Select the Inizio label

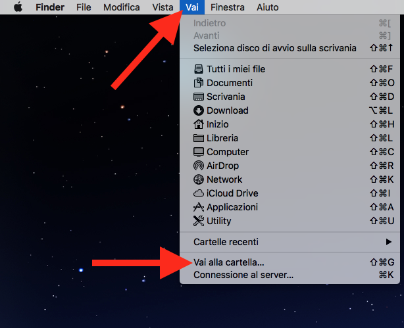click(217, 124)
